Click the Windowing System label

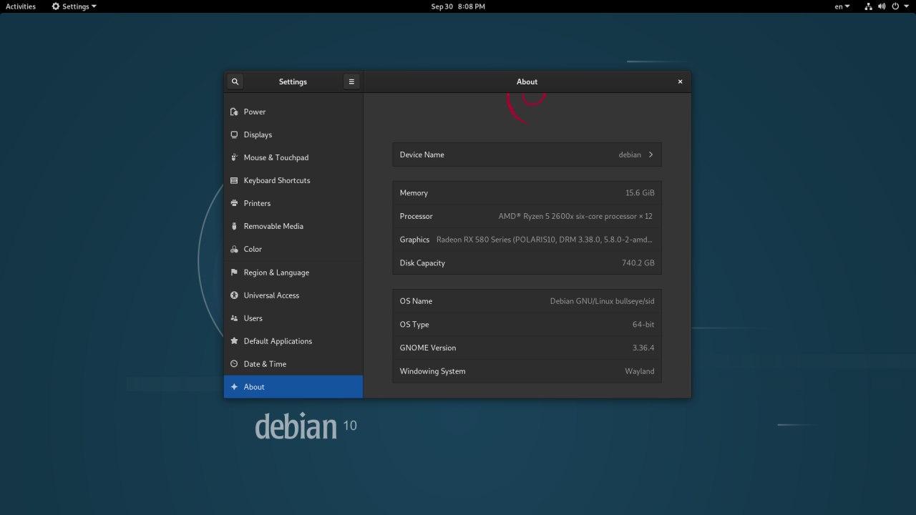pos(432,371)
